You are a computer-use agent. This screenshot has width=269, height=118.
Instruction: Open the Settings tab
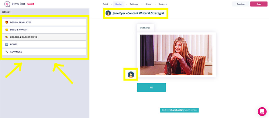tap(134, 4)
